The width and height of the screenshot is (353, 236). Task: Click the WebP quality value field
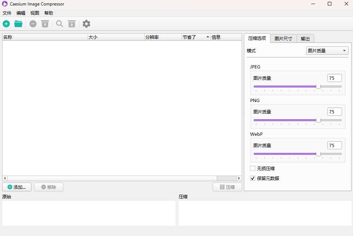tap(335, 145)
